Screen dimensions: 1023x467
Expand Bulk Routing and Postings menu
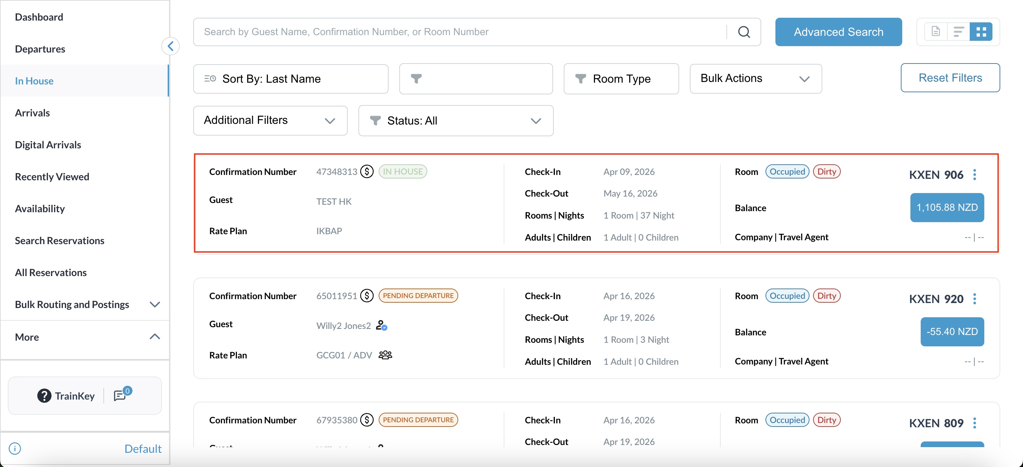[x=85, y=304]
